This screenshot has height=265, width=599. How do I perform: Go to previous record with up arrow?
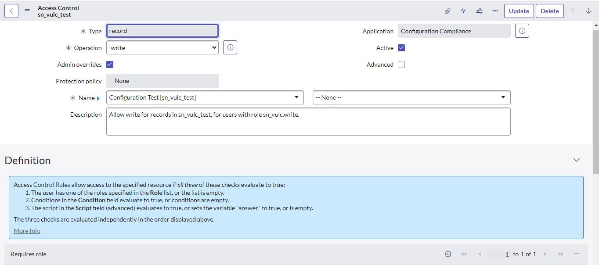click(573, 11)
